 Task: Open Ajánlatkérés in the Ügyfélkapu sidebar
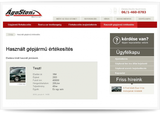point(132,59)
